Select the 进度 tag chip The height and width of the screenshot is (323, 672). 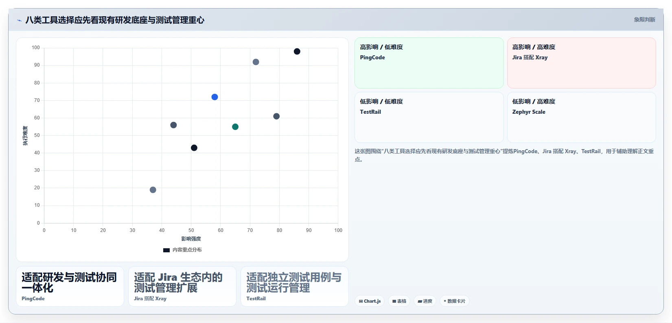(x=425, y=301)
